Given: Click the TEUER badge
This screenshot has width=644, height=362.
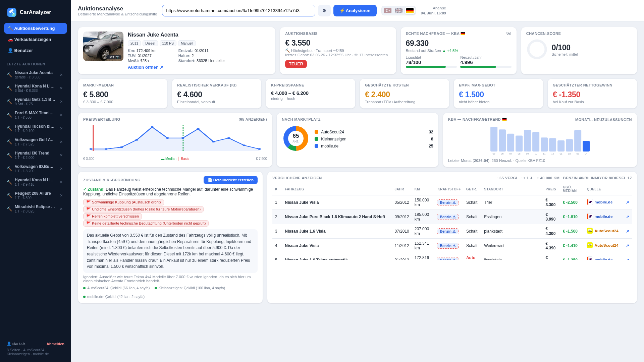Looking at the screenshot, I should click(296, 64).
